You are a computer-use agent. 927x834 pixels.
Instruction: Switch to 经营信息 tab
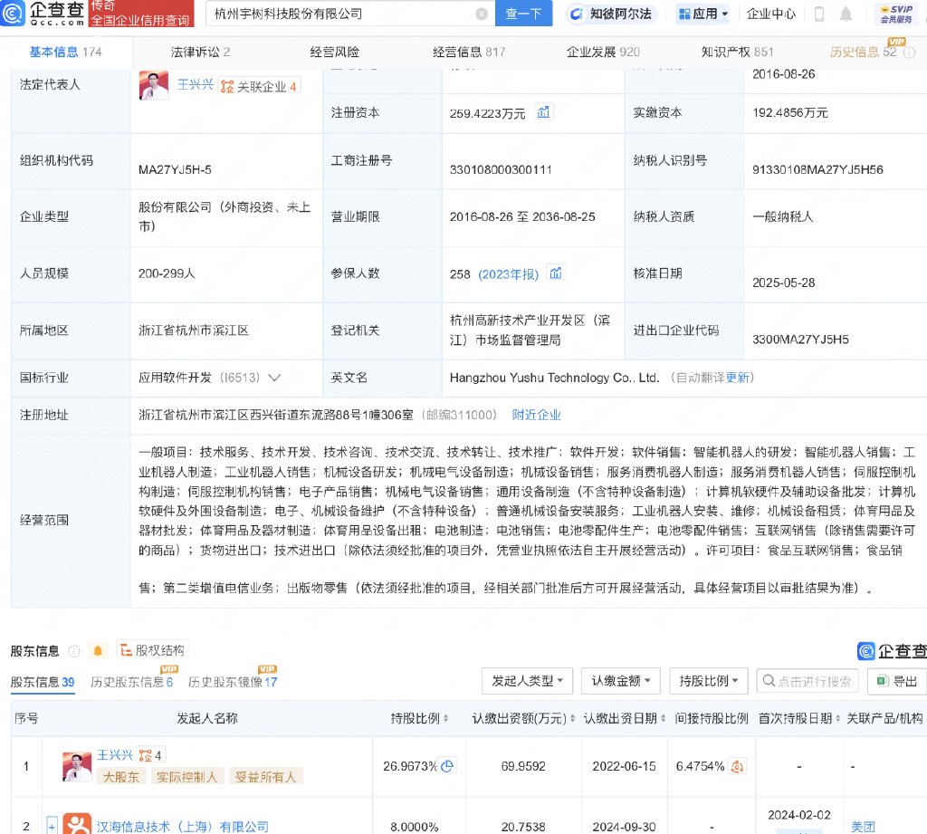[x=469, y=52]
